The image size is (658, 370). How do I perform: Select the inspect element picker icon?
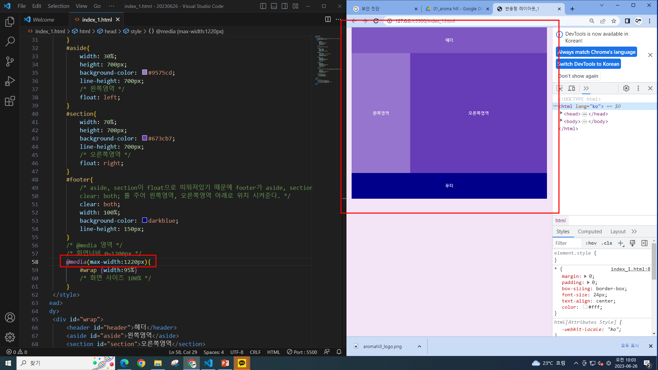(x=560, y=88)
